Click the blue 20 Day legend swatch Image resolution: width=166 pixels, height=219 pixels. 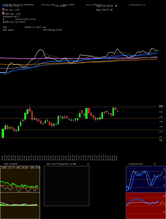3,6
